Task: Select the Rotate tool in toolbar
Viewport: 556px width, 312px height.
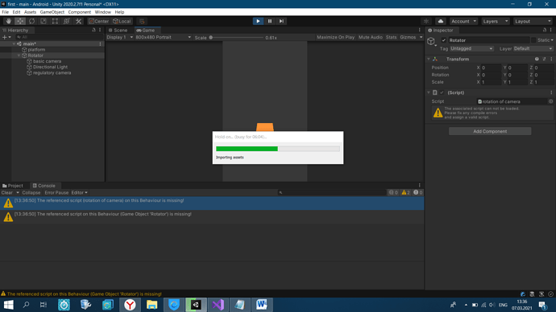Action: point(32,21)
